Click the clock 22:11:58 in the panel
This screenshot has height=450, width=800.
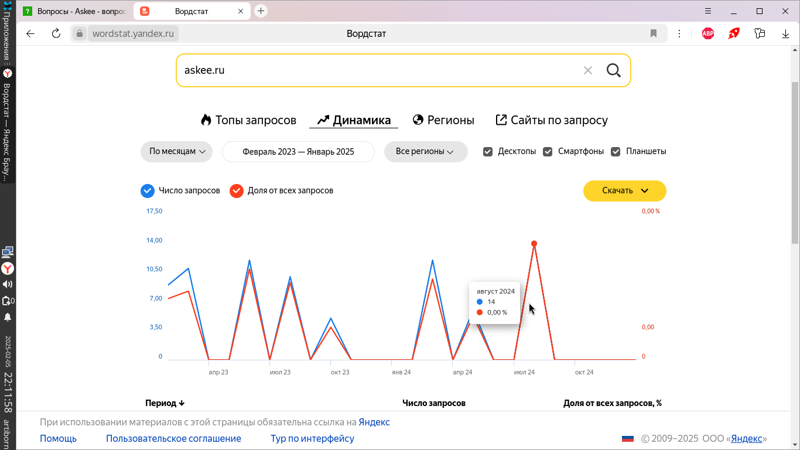coord(8,392)
